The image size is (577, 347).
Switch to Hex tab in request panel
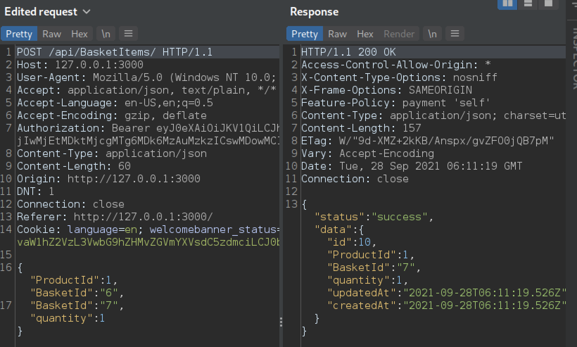coord(79,34)
